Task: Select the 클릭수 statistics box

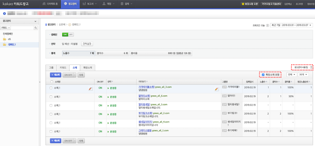Action: pyautogui.click(x=112, y=54)
